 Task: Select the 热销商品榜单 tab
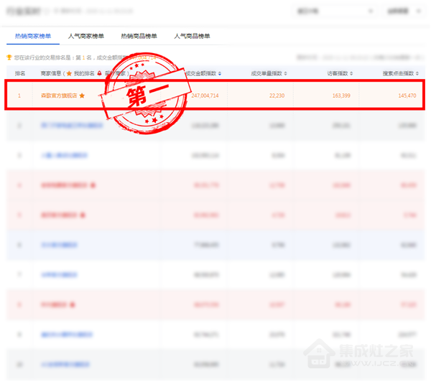pos(139,36)
